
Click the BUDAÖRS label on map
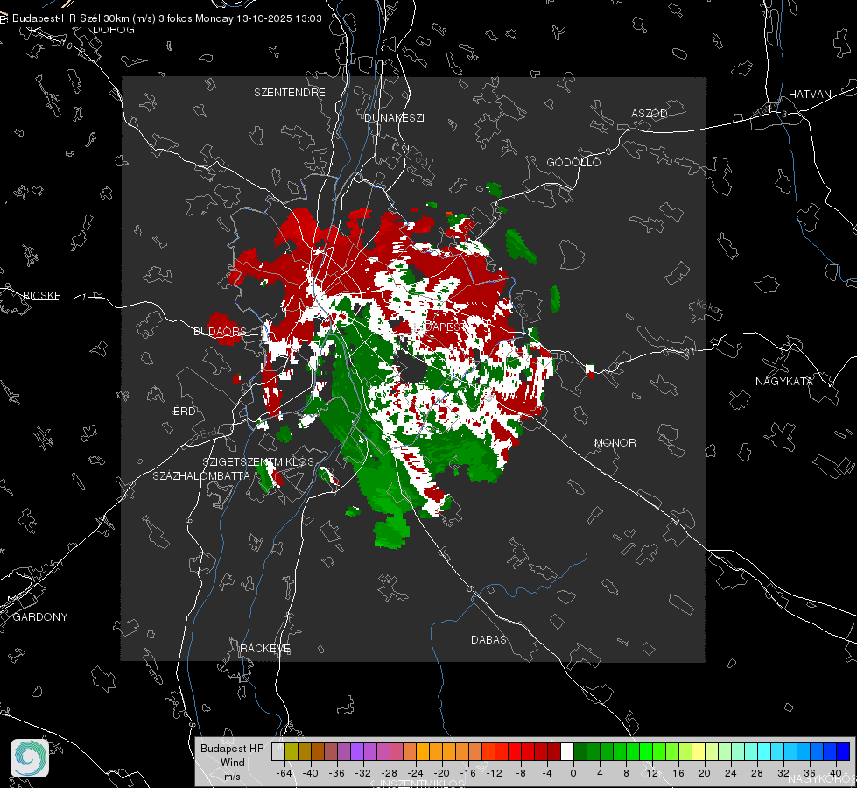[220, 331]
